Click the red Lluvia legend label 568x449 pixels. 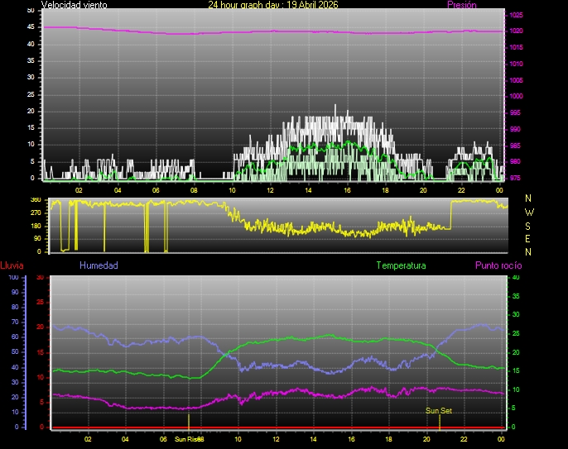click(x=12, y=265)
